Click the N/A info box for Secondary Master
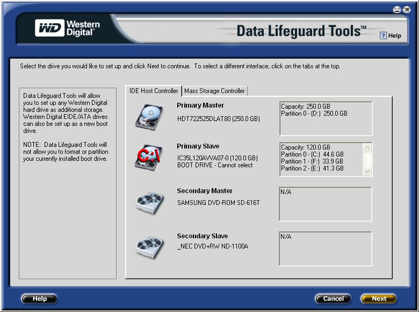The image size is (419, 312). coord(326,204)
